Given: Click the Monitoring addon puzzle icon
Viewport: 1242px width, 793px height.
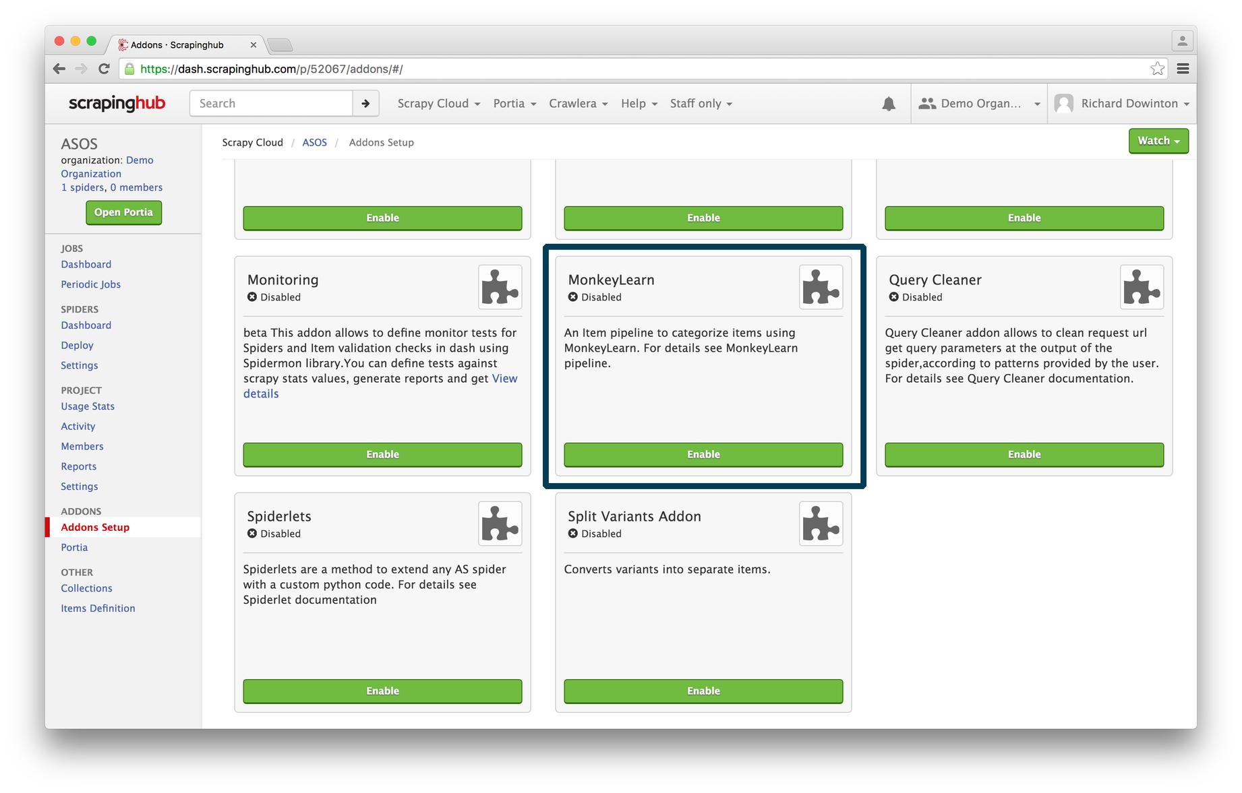Looking at the screenshot, I should (x=500, y=287).
